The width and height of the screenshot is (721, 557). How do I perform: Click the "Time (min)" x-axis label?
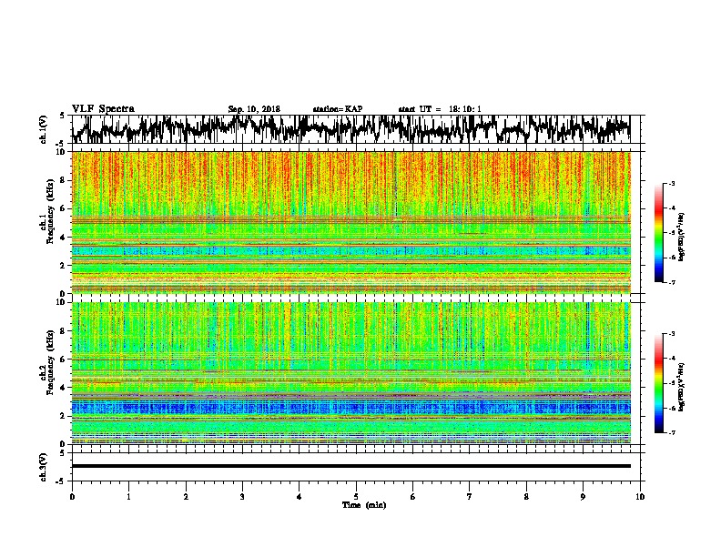point(364,505)
